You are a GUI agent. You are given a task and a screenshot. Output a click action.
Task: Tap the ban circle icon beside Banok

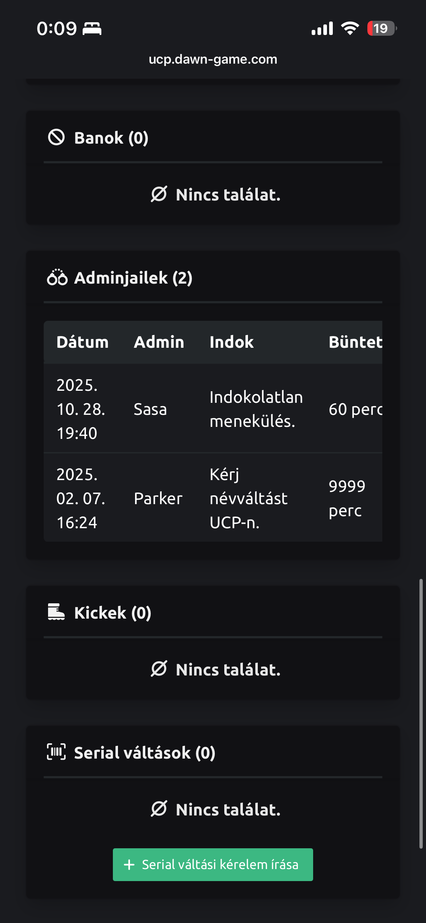point(56,137)
